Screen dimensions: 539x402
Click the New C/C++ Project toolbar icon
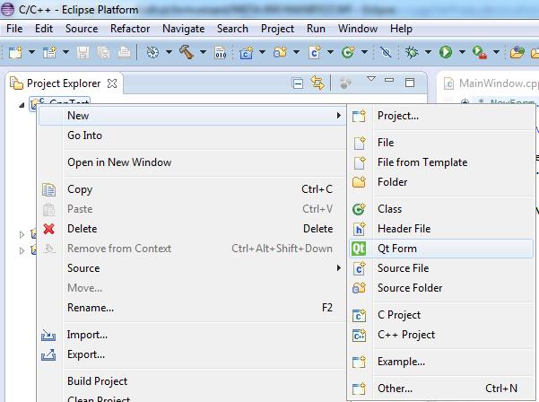(246, 53)
